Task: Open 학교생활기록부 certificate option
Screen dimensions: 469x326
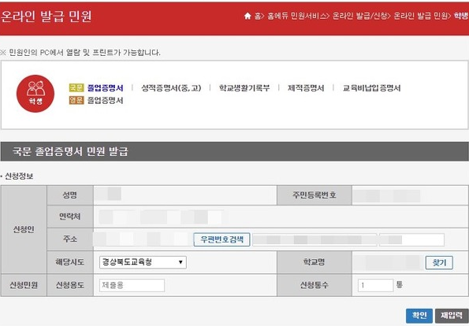Action: tap(244, 88)
